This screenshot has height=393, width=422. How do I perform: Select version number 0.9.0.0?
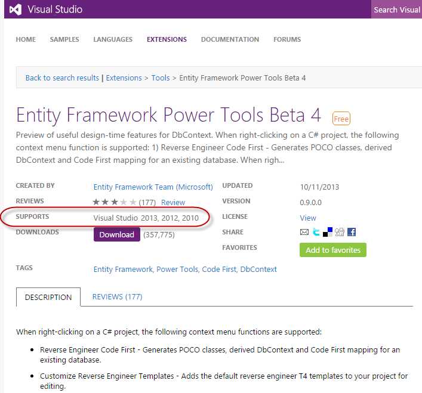[x=310, y=202]
